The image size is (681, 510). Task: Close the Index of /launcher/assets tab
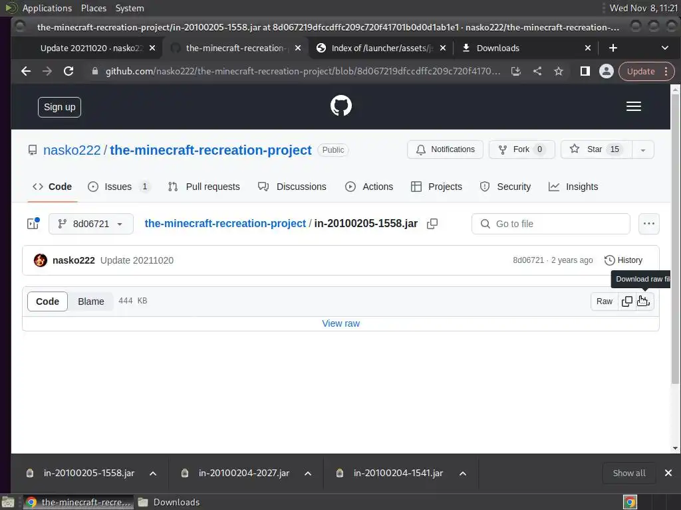(x=442, y=48)
